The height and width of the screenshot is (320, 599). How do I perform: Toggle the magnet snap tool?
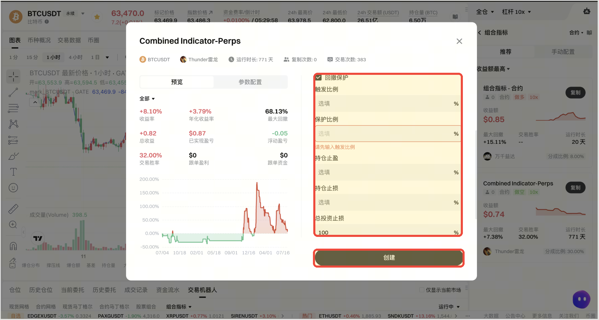pyautogui.click(x=13, y=246)
